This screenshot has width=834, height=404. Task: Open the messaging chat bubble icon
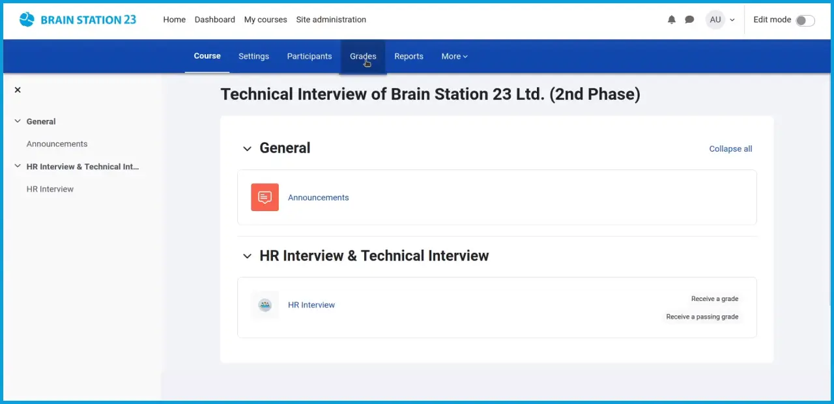click(689, 20)
